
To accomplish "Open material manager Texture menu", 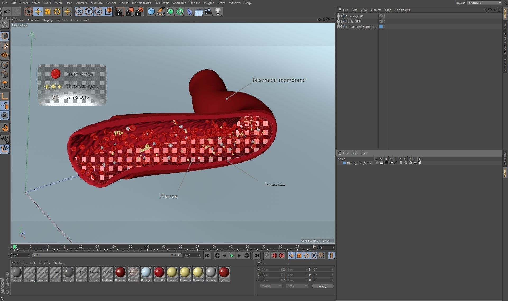I will click(60, 263).
